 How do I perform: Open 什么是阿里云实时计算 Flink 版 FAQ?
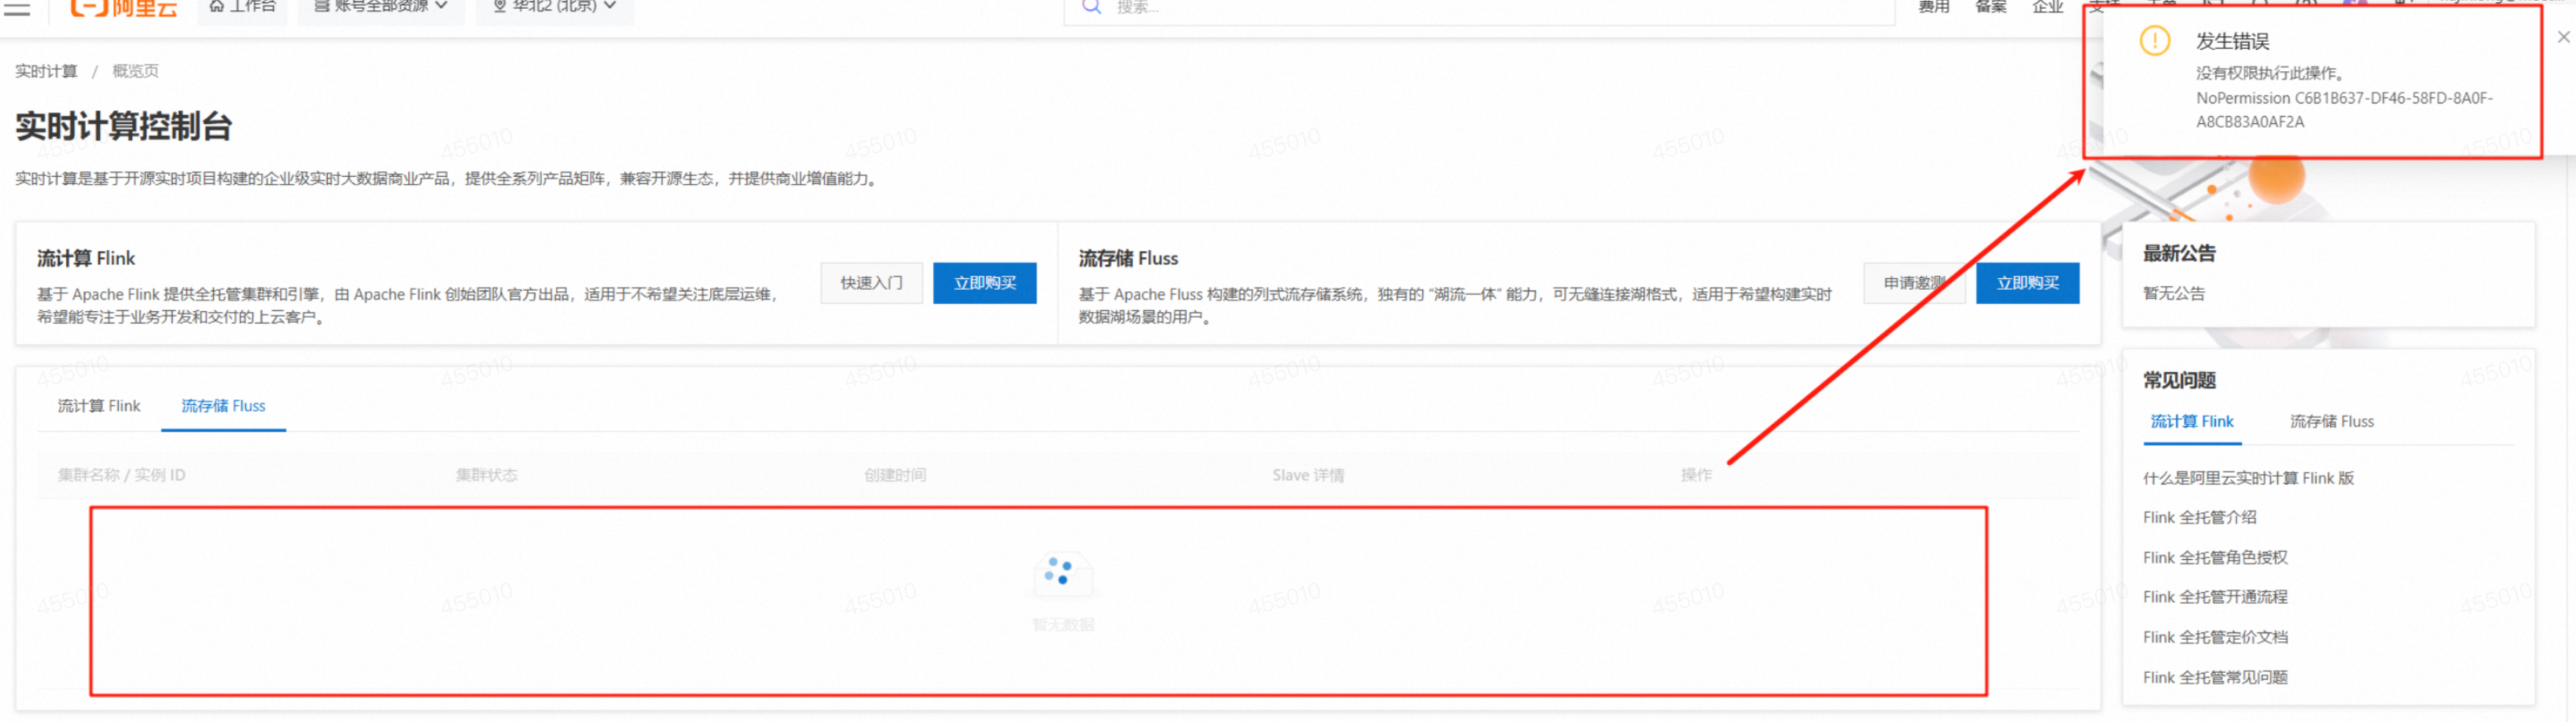pyautogui.click(x=2248, y=478)
